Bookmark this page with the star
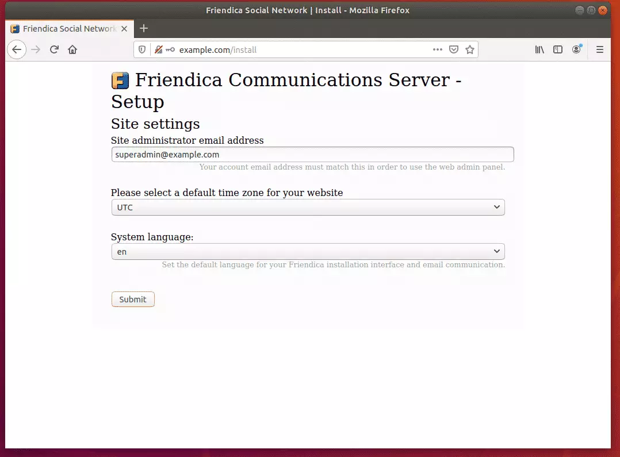The image size is (620, 457). click(x=470, y=50)
